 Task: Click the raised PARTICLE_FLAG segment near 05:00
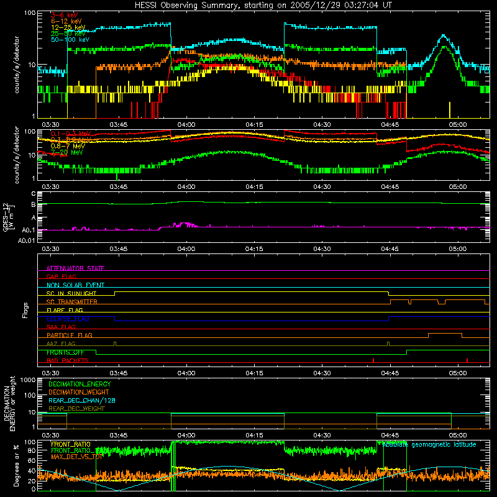(x=445, y=334)
